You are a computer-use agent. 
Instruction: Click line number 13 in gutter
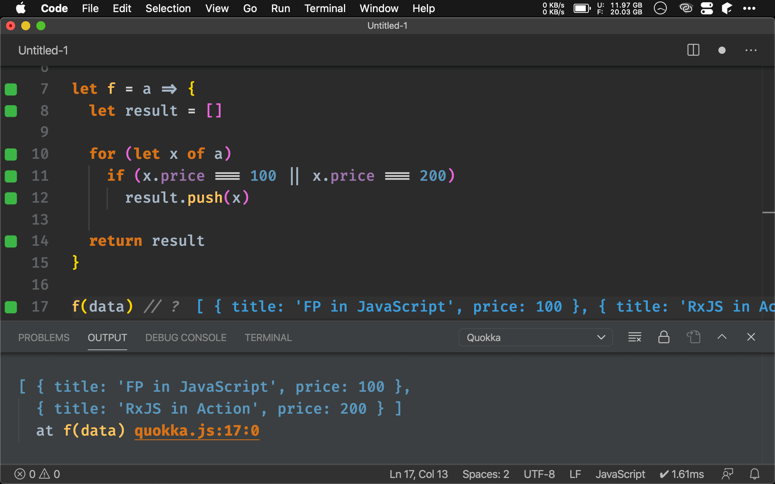pyautogui.click(x=40, y=220)
